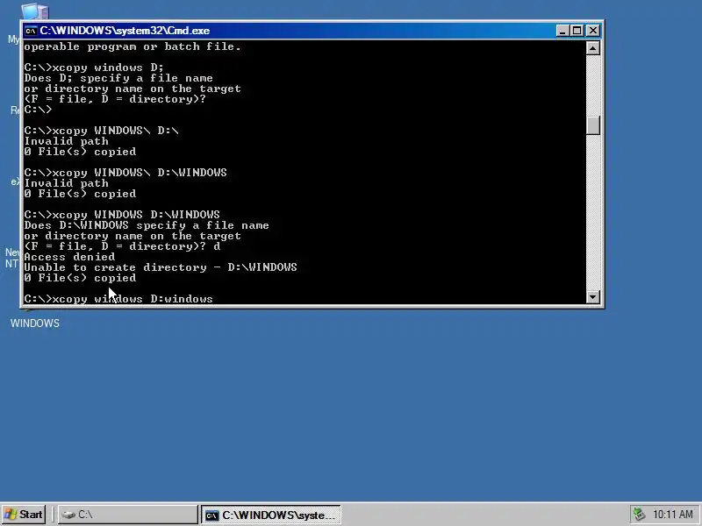Select the C:\WINDOWS\syste... taskbar button
Image resolution: width=702 pixels, height=526 pixels.
[271, 515]
